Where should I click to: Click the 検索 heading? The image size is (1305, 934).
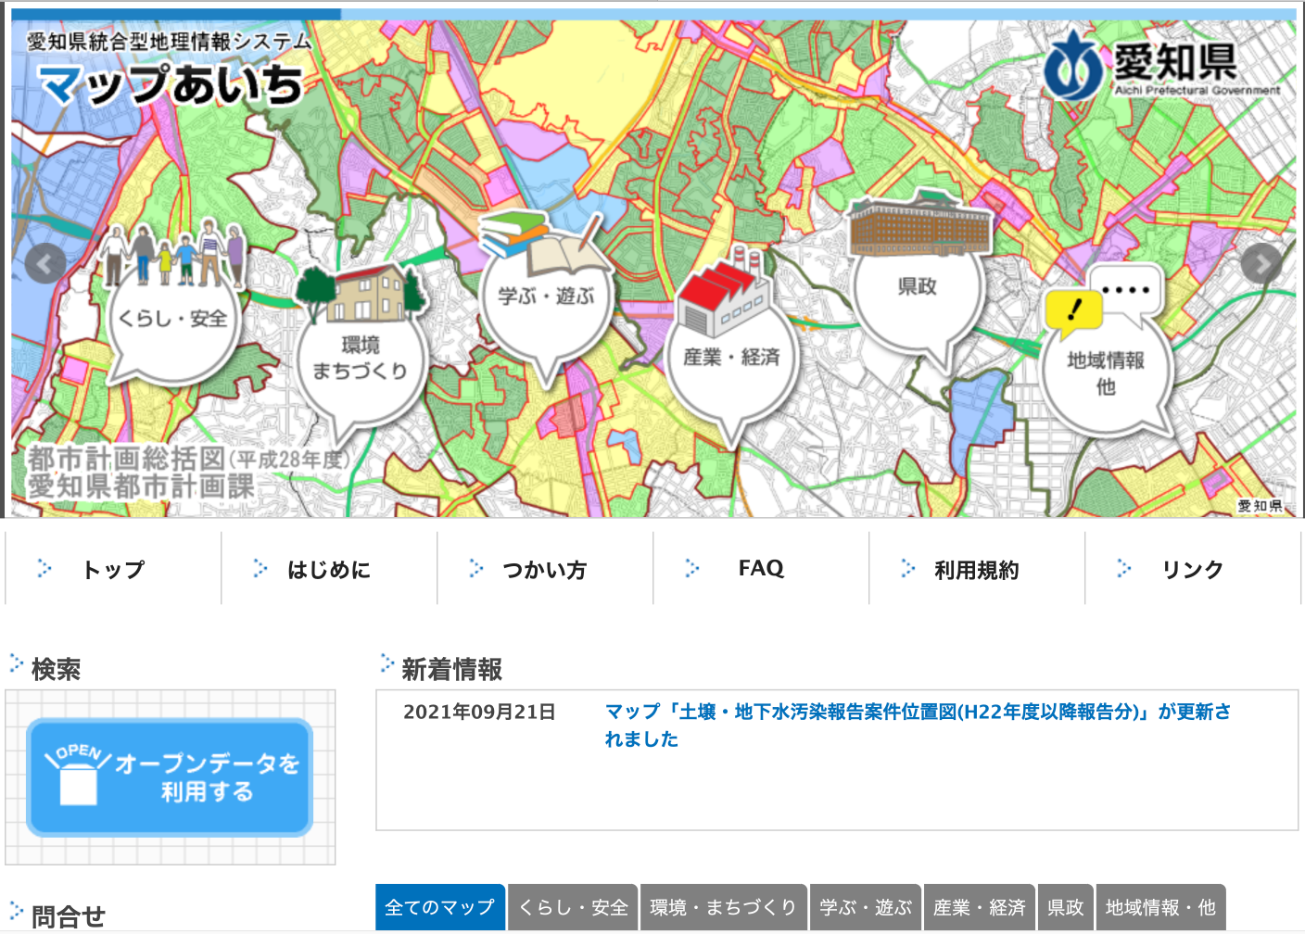[x=56, y=669]
